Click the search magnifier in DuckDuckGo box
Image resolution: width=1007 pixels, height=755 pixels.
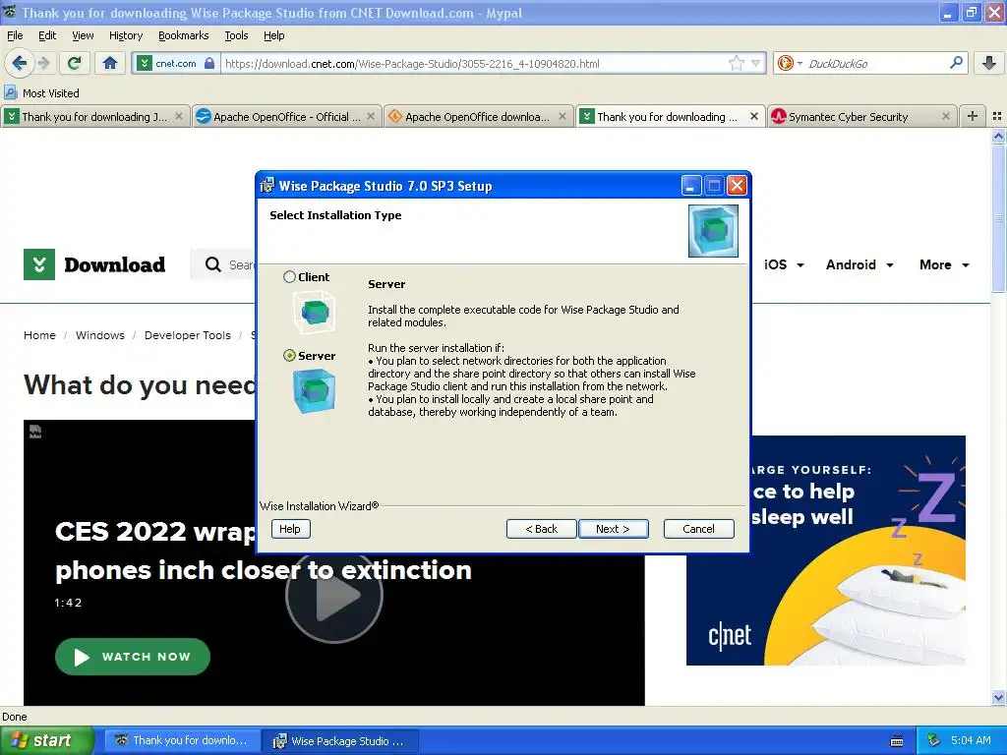click(956, 63)
